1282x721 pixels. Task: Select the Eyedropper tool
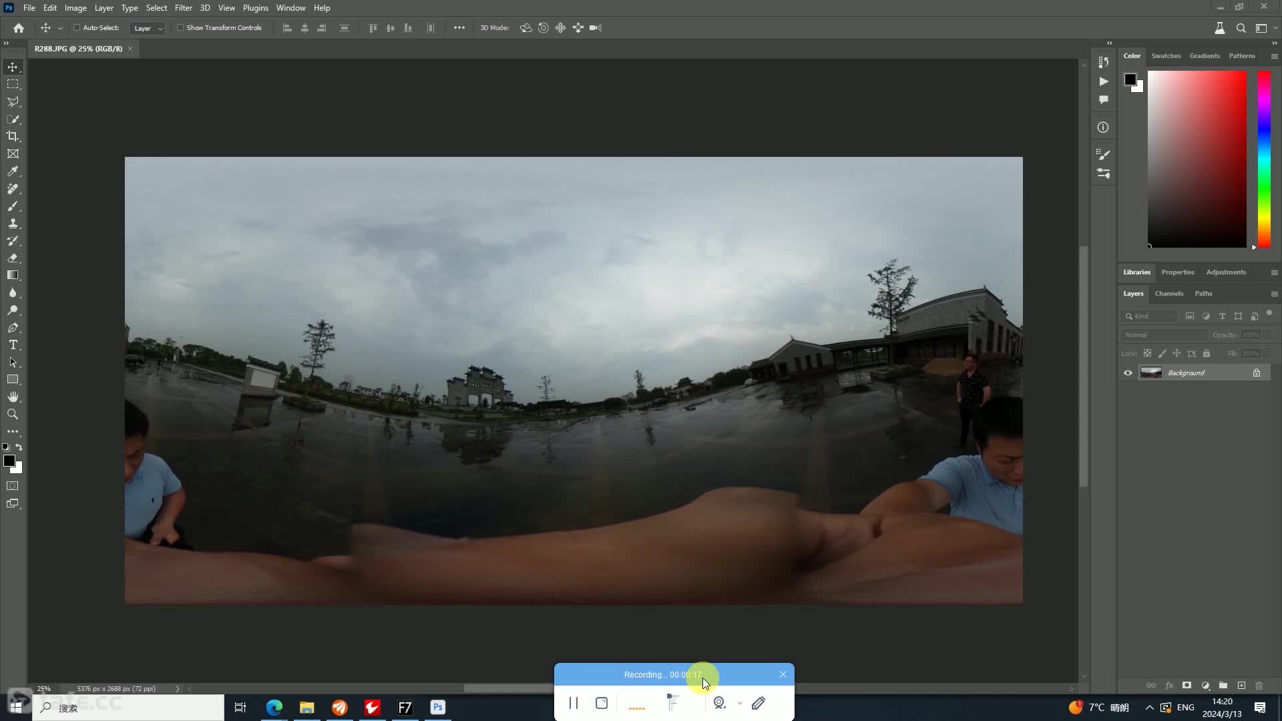13,172
